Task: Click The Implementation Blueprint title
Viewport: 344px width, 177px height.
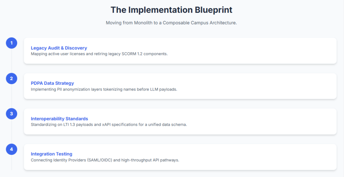Action: pos(171,10)
